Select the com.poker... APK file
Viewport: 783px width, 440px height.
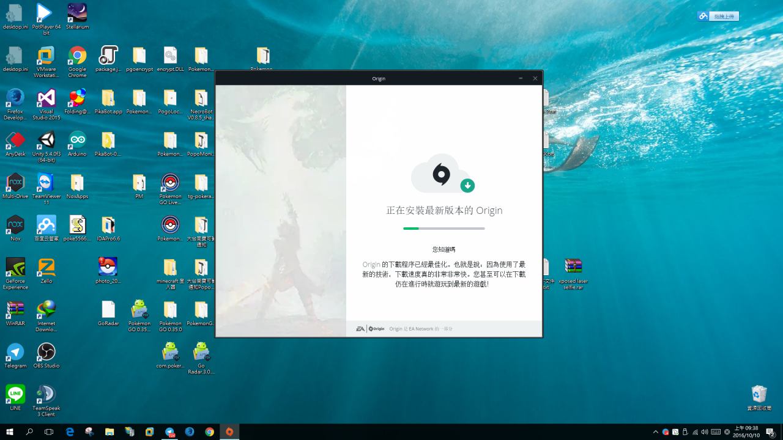click(170, 355)
